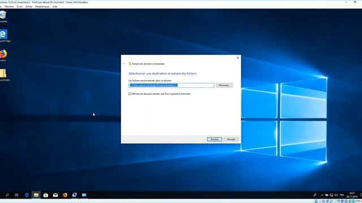This screenshot has width=362, height=203.
Task: Select the Firefox desktop shortcut
Action: [x=3, y=55]
